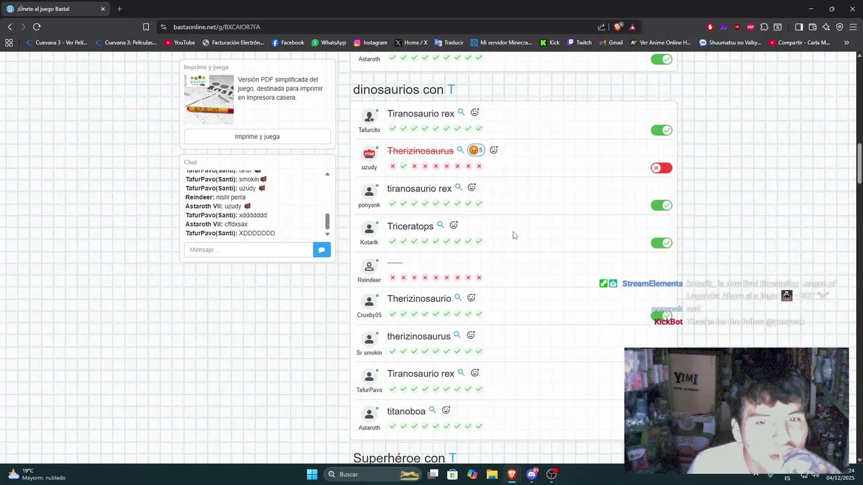Reload the page in browser toolbar

click(36, 27)
